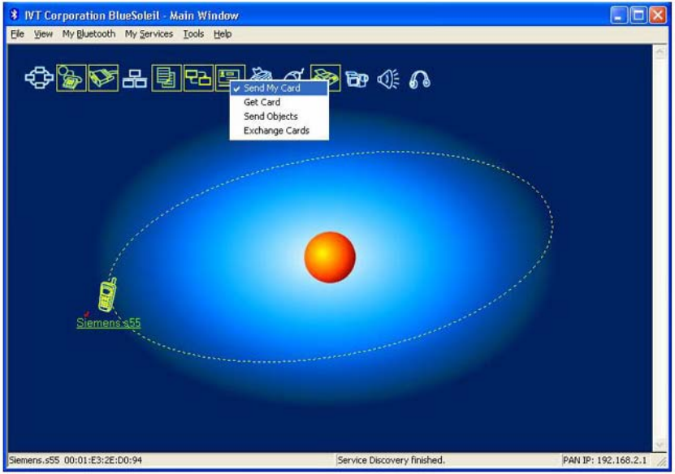Click the Siemens s55 phone device icon

point(107,295)
